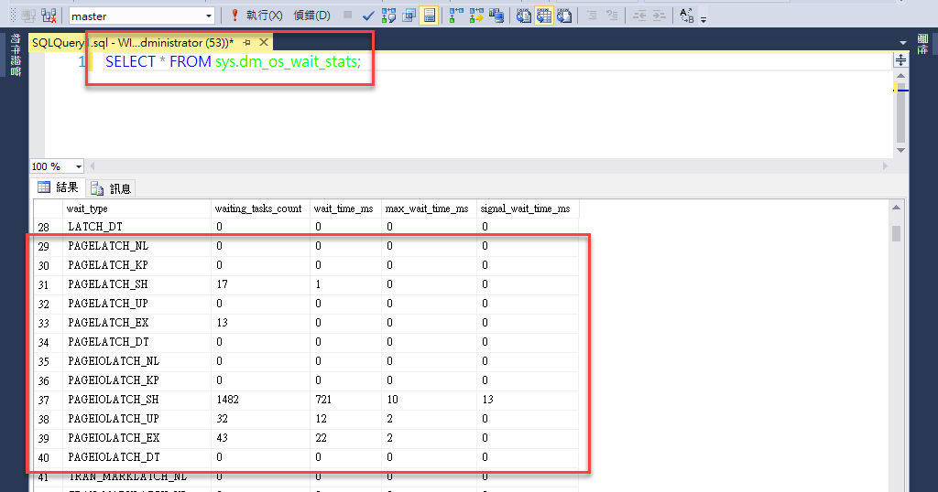Click the LATCH_DT cell
938x492 pixels.
coord(137,227)
